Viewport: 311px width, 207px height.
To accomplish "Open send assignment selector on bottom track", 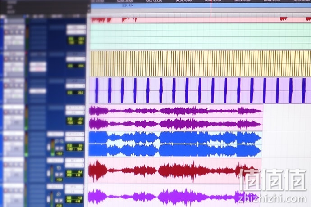I will click(x=55, y=187).
